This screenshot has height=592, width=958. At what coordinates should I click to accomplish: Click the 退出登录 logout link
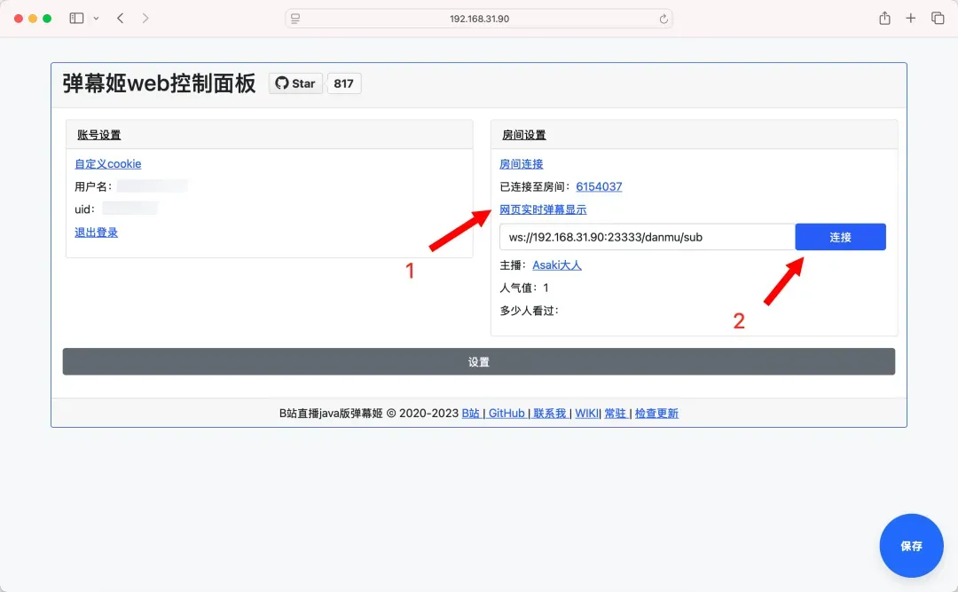(x=96, y=233)
